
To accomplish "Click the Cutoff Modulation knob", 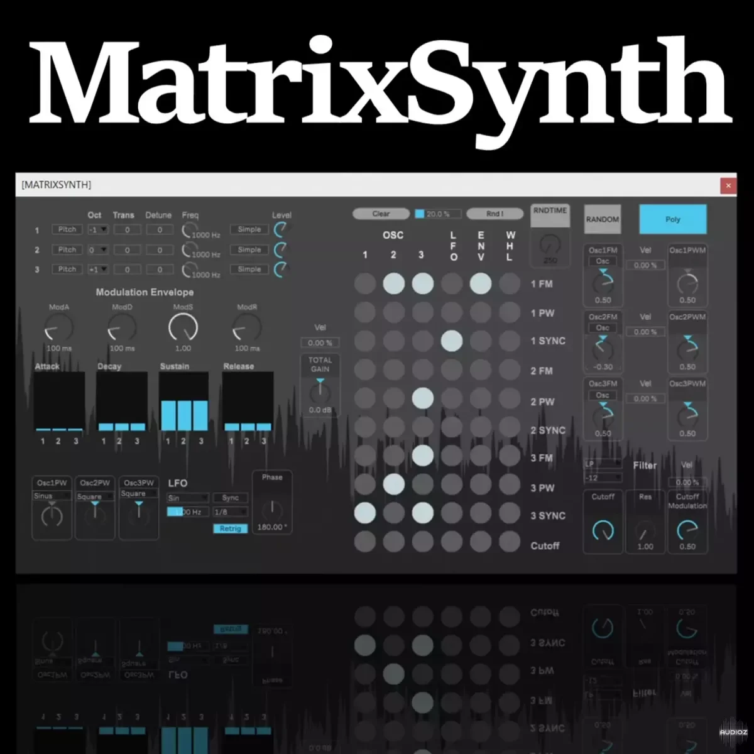I will pos(687,531).
